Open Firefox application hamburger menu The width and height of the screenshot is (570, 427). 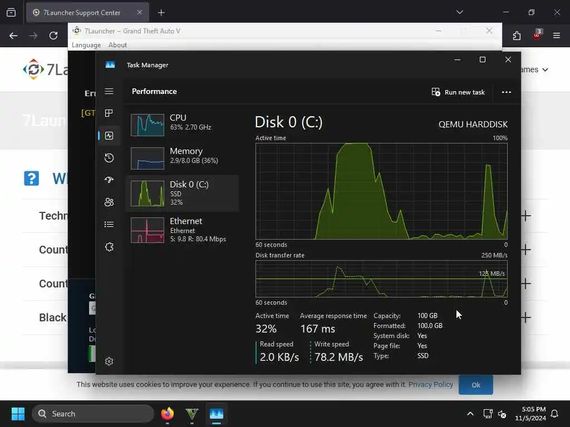(557, 36)
